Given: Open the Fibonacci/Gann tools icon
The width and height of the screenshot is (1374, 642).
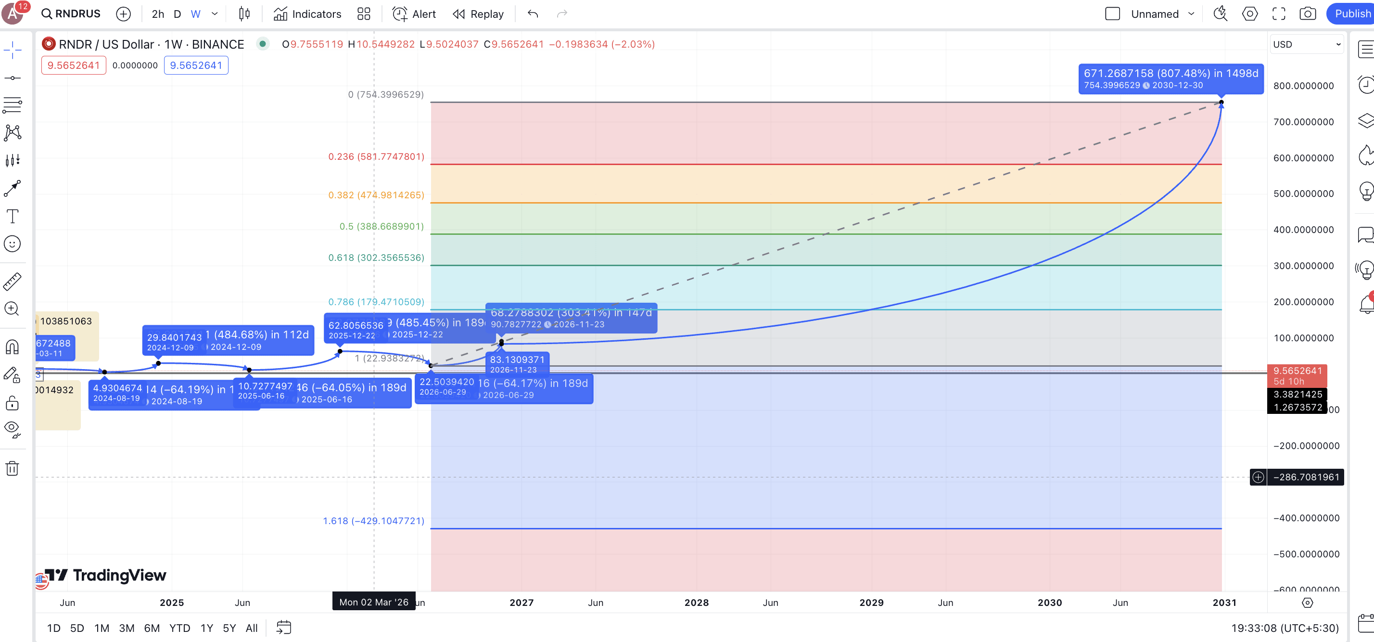Looking at the screenshot, I should (x=13, y=103).
